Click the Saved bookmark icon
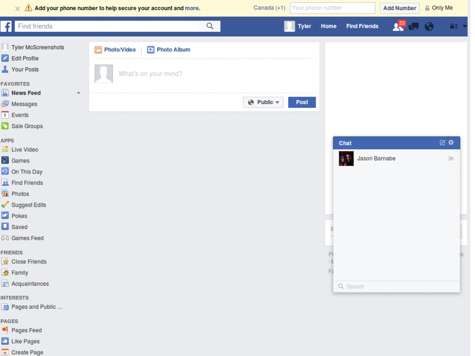The width and height of the screenshot is (475, 356). point(5,227)
